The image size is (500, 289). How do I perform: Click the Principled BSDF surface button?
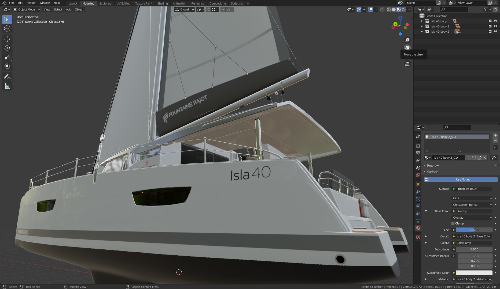pos(472,189)
